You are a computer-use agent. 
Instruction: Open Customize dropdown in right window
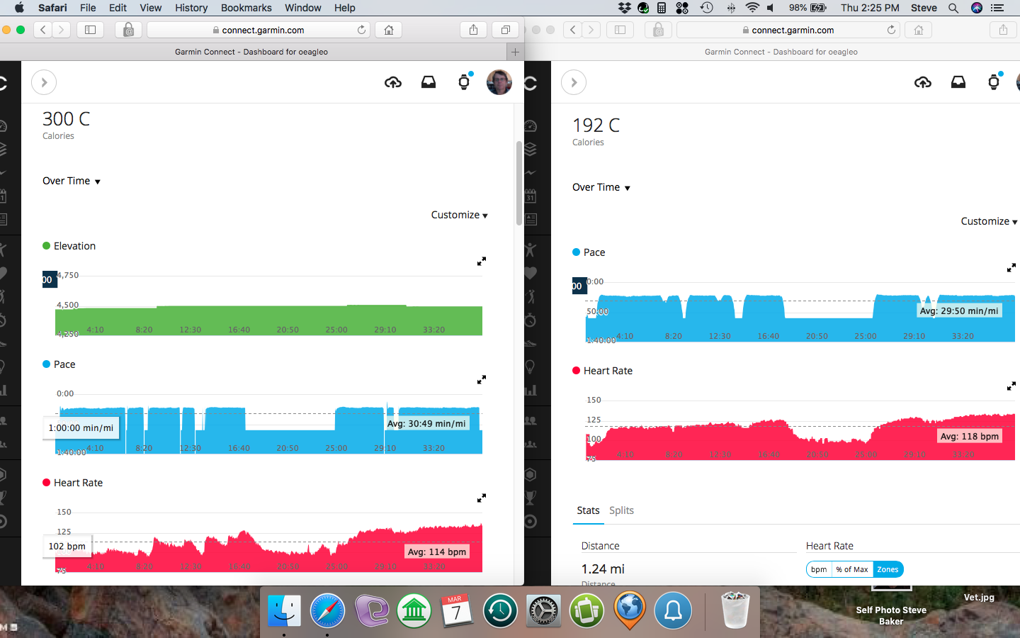pyautogui.click(x=989, y=221)
